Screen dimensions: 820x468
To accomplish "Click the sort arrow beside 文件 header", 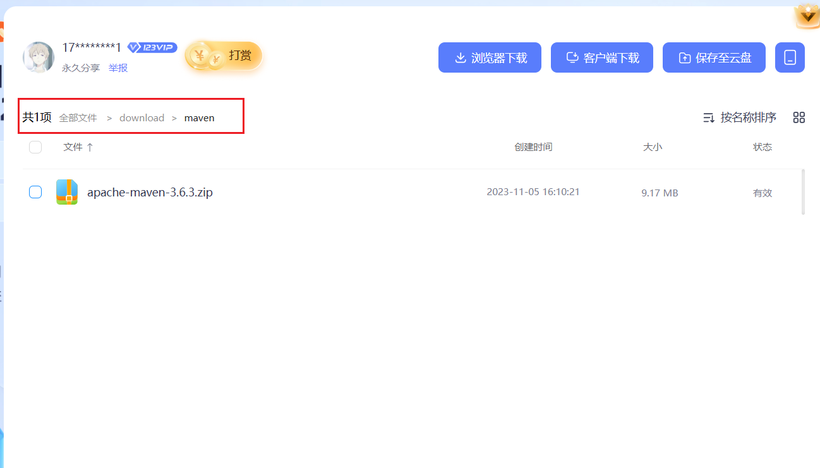I will tap(90, 147).
